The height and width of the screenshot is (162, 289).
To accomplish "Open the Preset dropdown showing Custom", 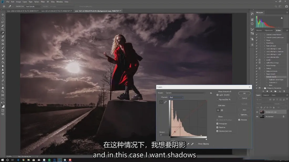I will 185,93.
